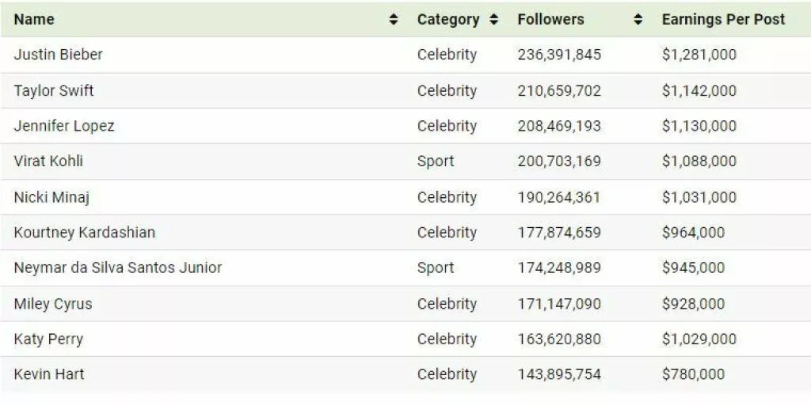
Task: Click Virat Kohli's Sport category cell
Action: [436, 161]
